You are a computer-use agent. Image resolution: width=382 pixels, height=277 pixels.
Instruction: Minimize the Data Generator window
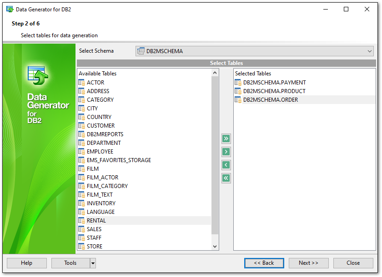(326, 9)
